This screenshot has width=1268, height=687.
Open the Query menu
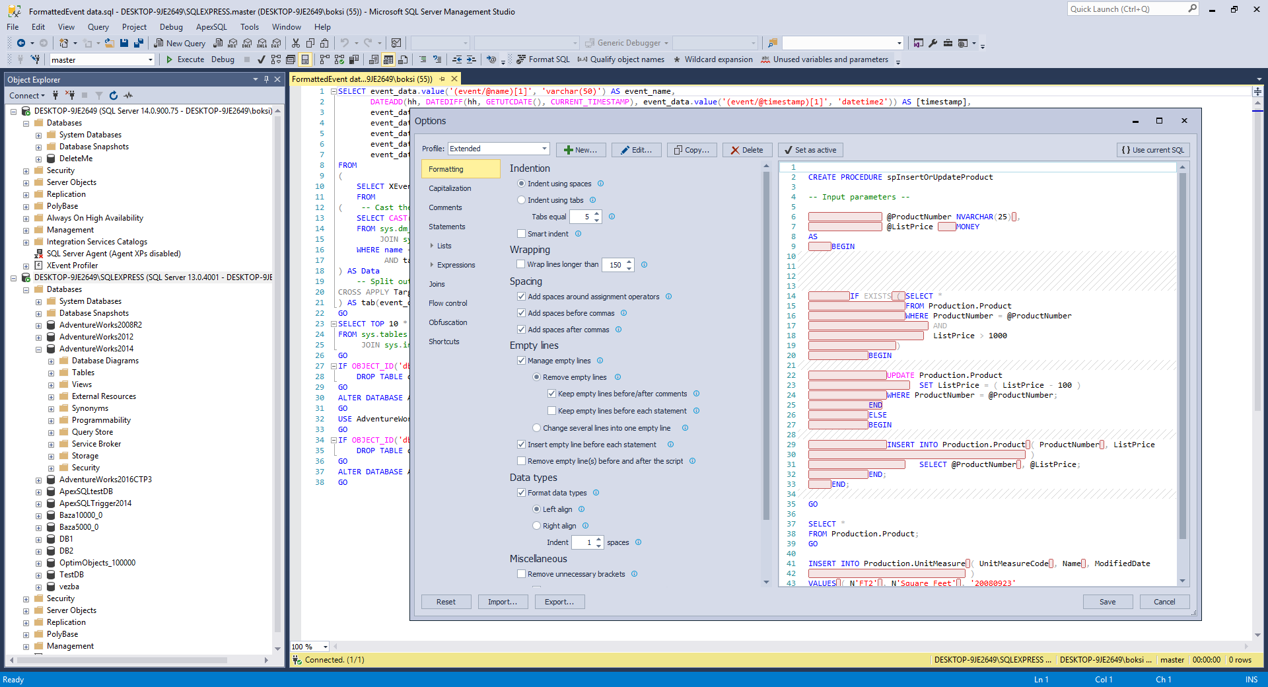click(98, 27)
